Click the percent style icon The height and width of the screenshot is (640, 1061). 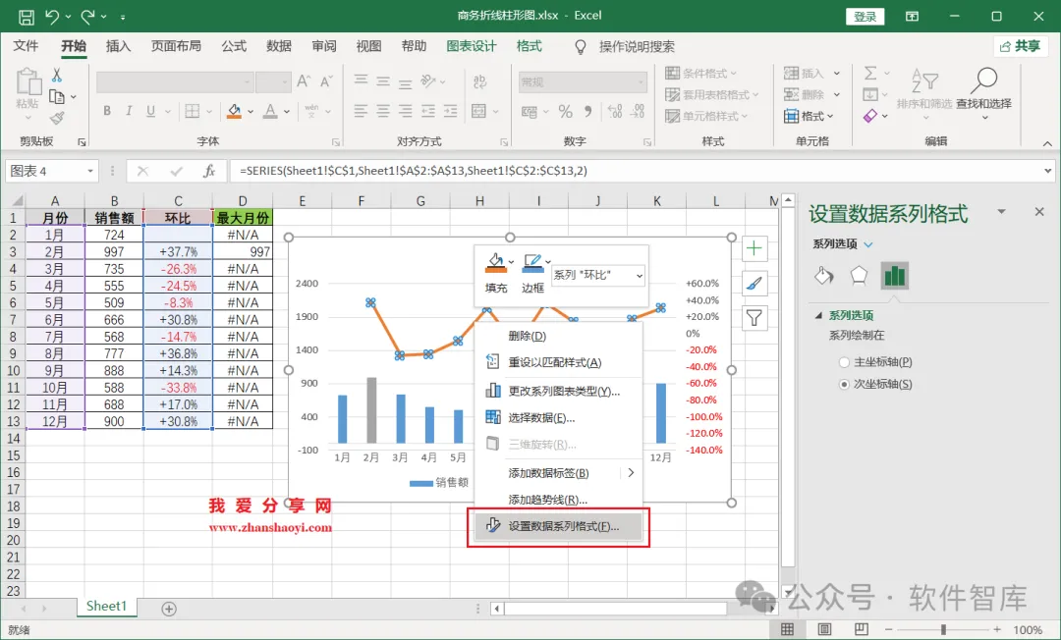566,112
